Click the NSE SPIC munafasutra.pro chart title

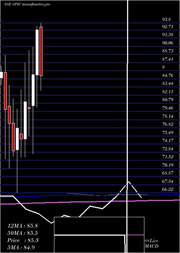(27, 4)
